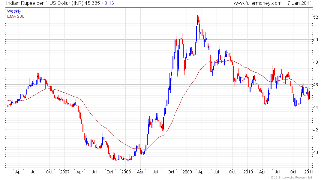Click the 2008 year label on time axis
The width and height of the screenshot is (330, 180).
click(x=126, y=172)
